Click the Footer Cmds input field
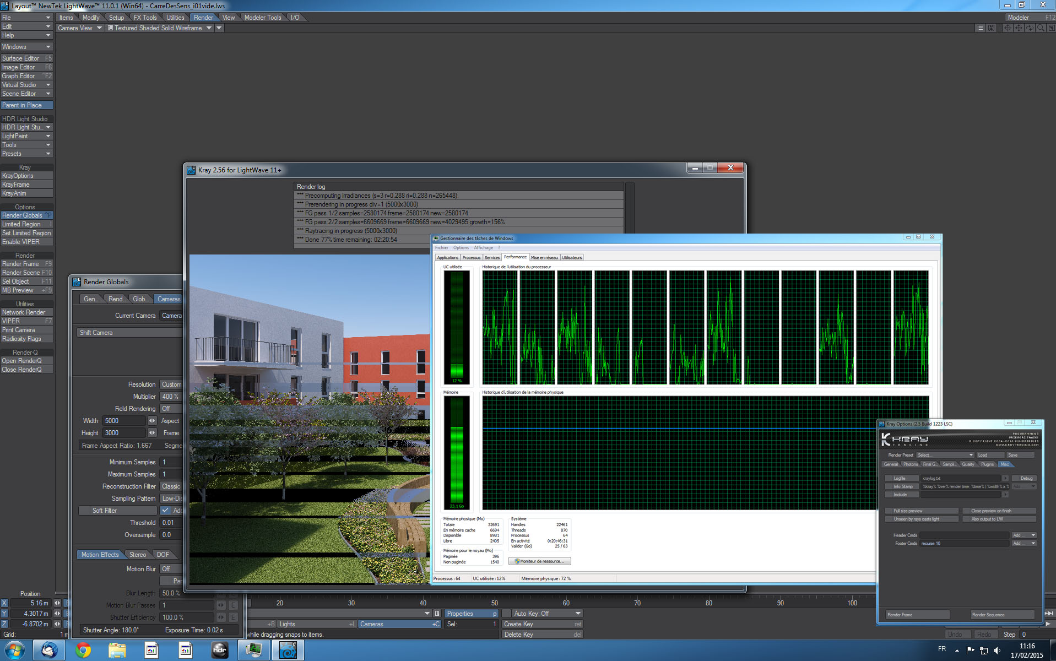This screenshot has width=1056, height=661. tap(964, 544)
